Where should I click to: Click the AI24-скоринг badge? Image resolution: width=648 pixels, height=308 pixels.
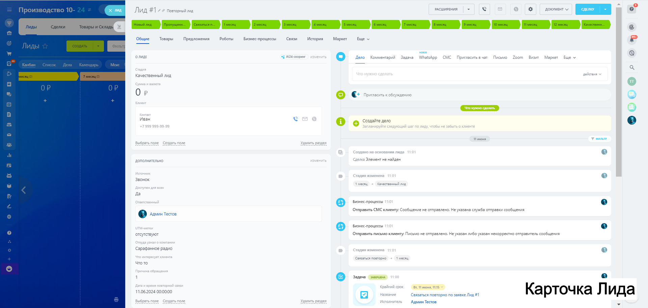point(293,57)
